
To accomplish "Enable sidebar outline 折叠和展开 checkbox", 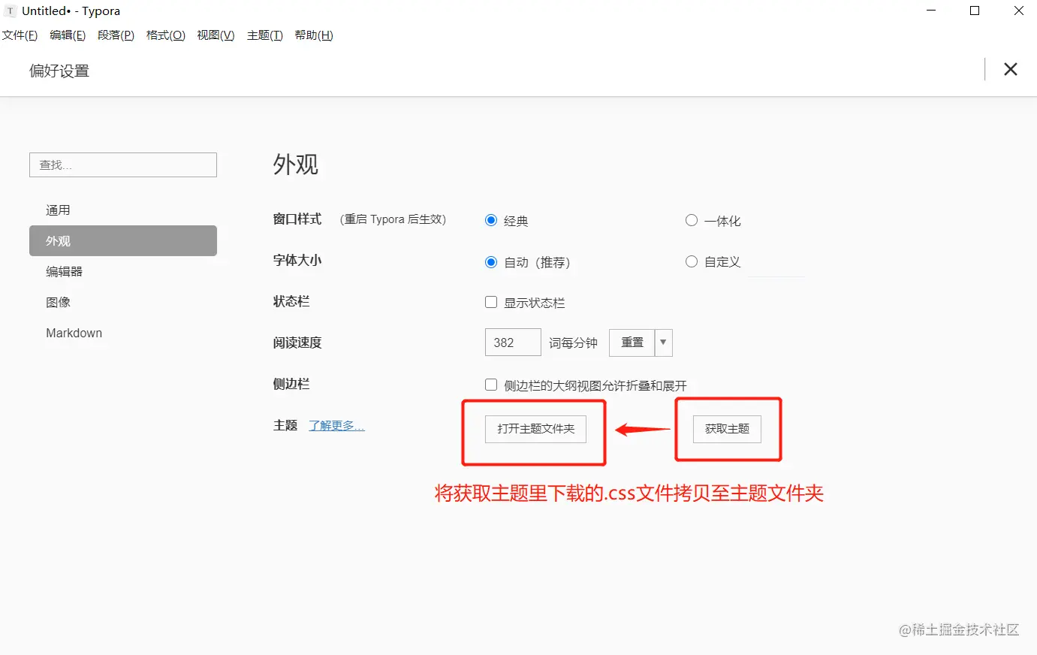I will point(491,385).
